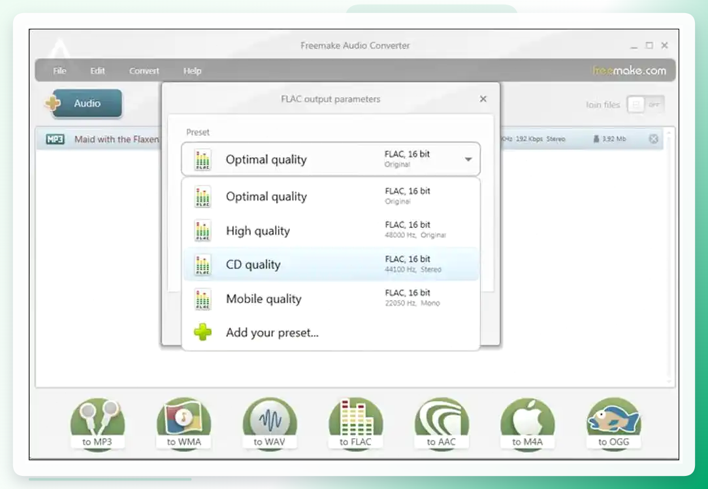708x489 pixels.
Task: Click the 22050 Hz, Mono detail text
Action: pyautogui.click(x=412, y=303)
